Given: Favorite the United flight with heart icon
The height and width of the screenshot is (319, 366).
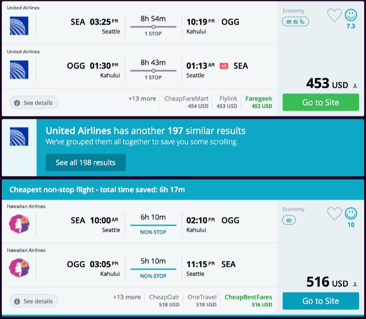Looking at the screenshot, I should pos(334,15).
